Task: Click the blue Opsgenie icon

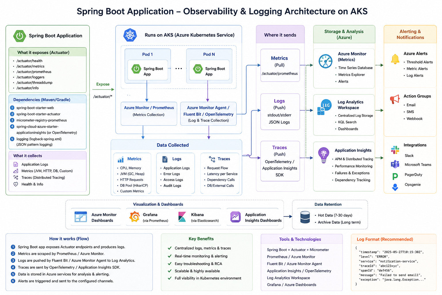Action: click(x=395, y=187)
